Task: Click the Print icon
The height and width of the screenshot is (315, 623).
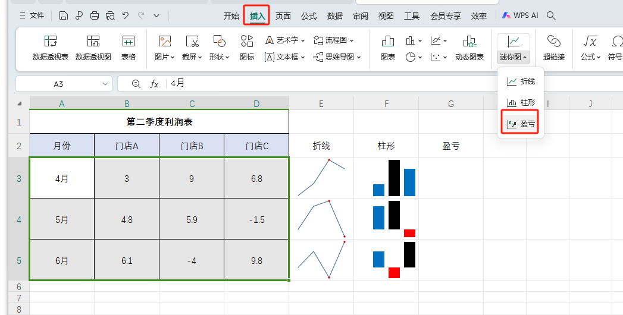Action: (95, 15)
